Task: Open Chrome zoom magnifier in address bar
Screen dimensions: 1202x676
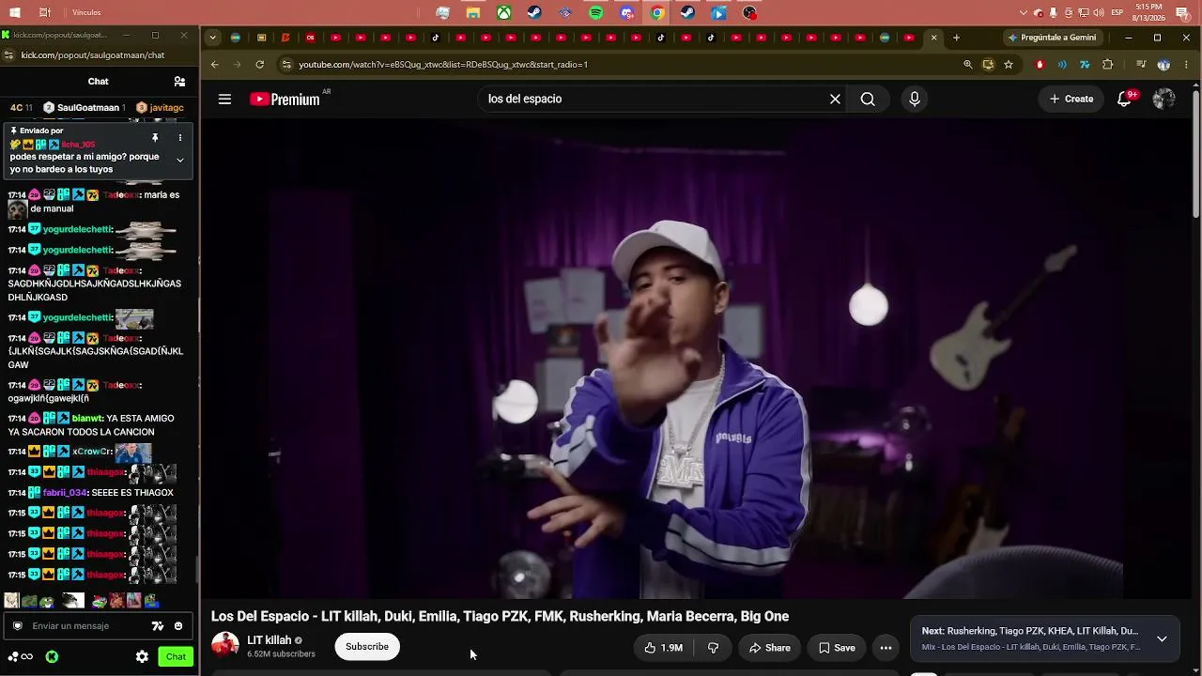Action: pos(968,65)
